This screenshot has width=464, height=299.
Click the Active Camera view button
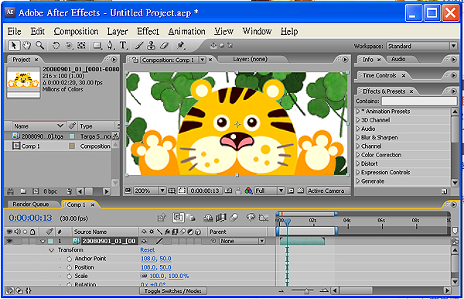pos(328,191)
